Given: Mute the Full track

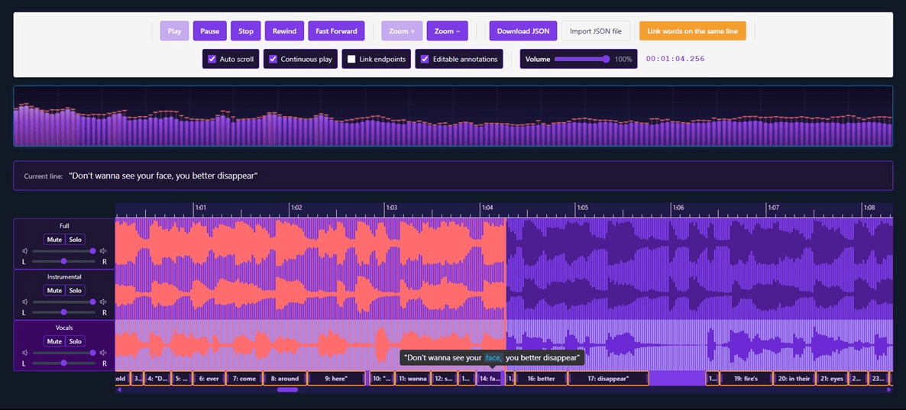Looking at the screenshot, I should pyautogui.click(x=54, y=239).
